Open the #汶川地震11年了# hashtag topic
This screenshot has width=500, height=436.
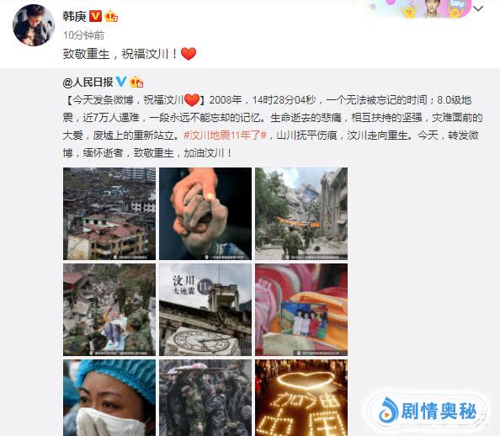pyautogui.click(x=225, y=136)
